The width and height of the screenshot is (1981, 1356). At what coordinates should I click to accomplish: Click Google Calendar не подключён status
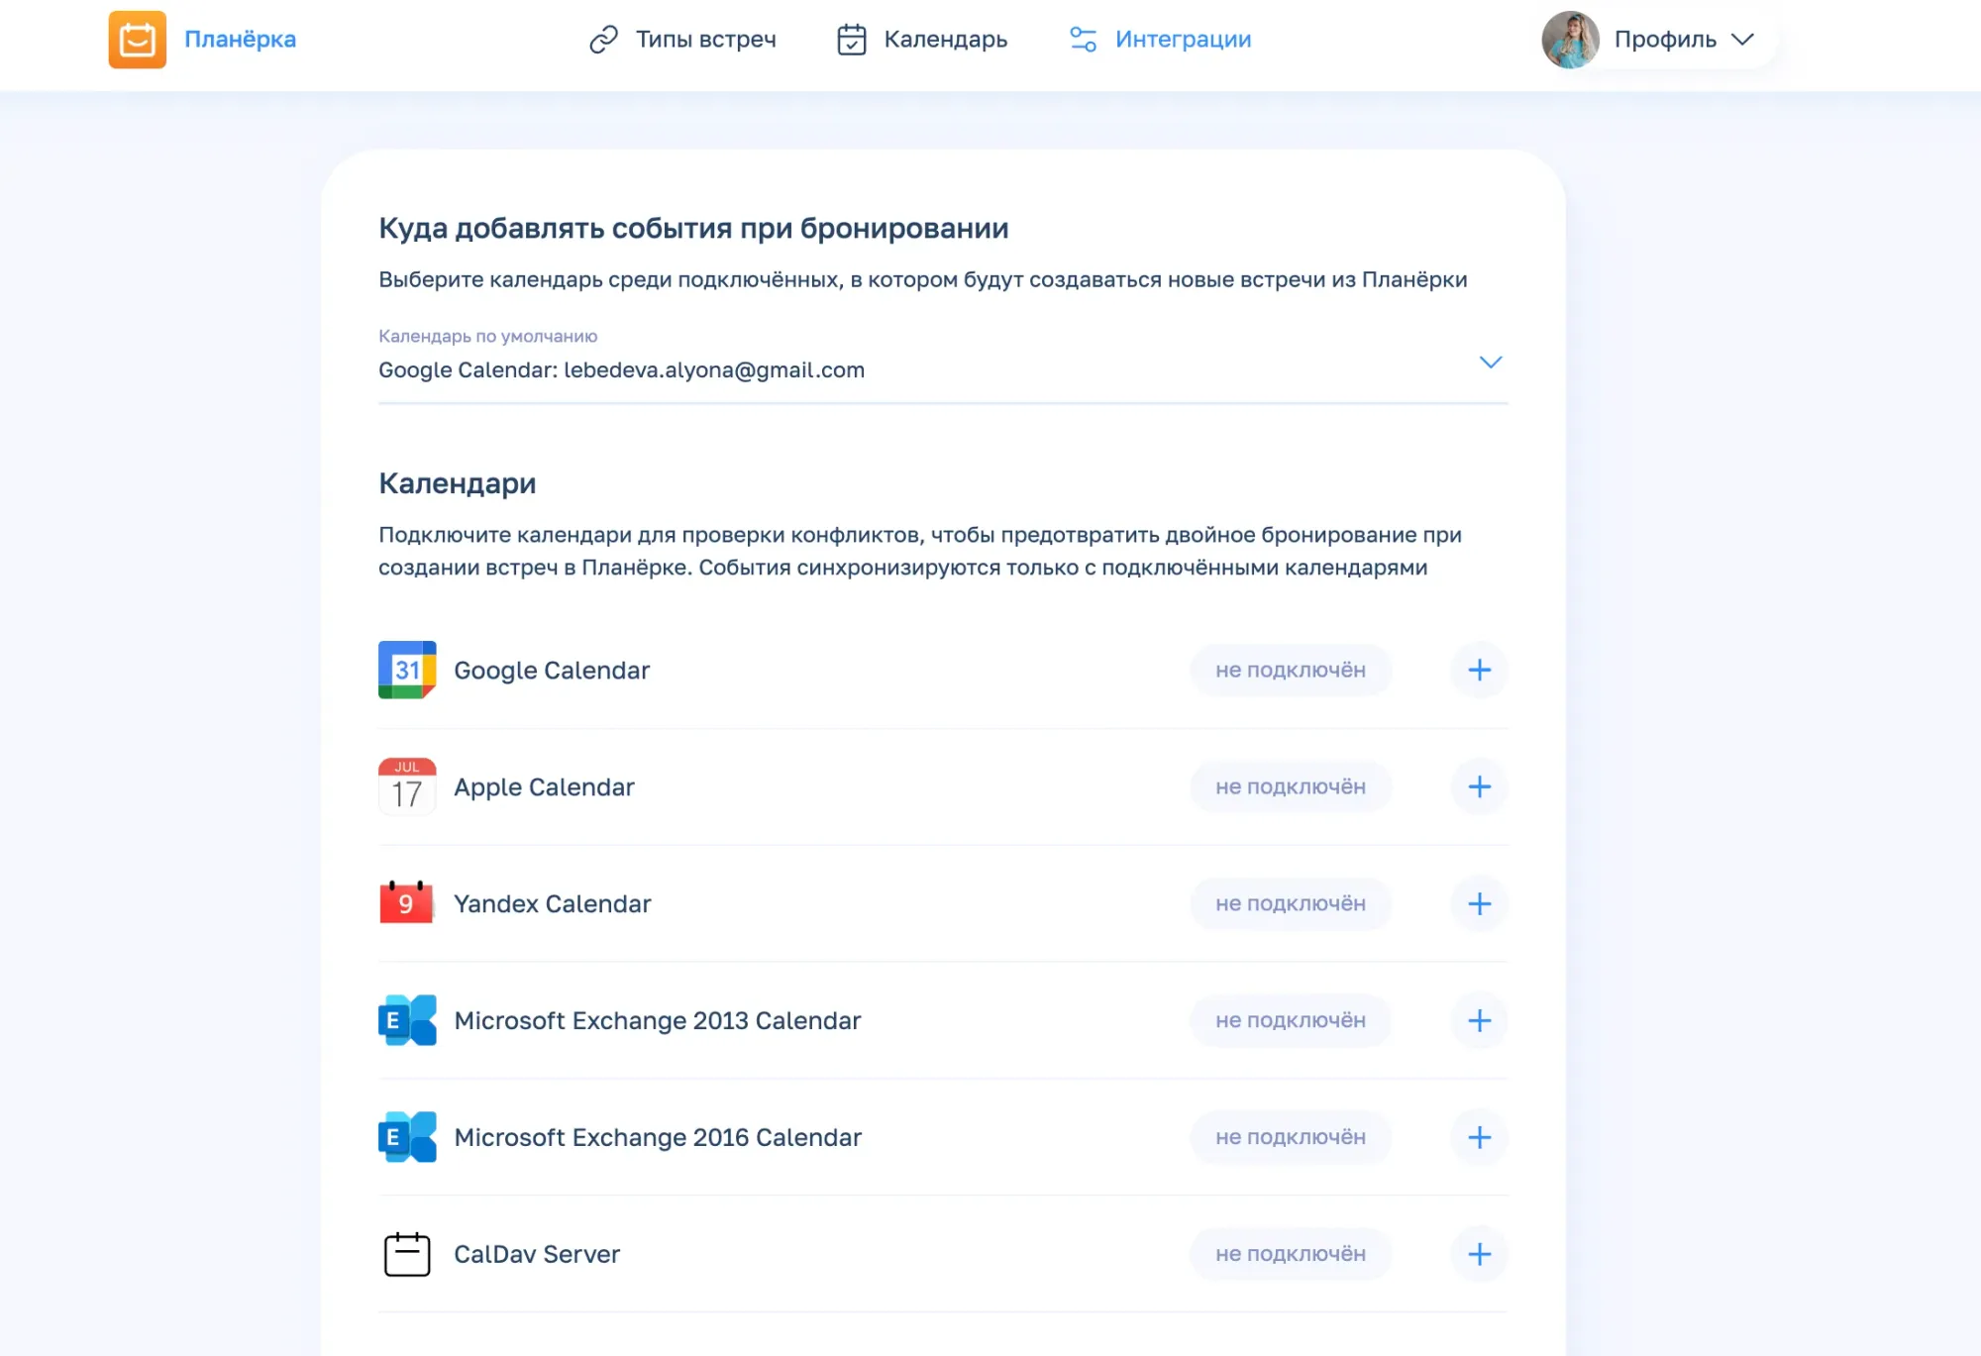[x=1291, y=670]
